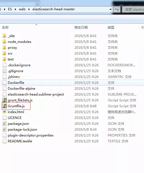Select the file name index.html
The image size is (144, 173).
pos(16,112)
